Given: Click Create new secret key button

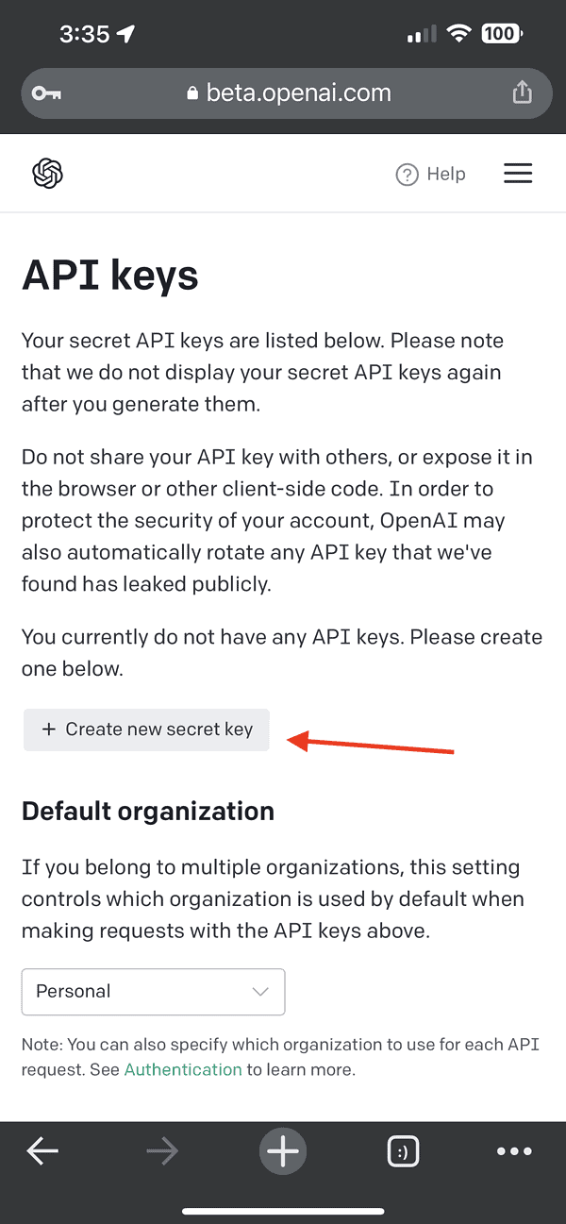Looking at the screenshot, I should pos(146,729).
